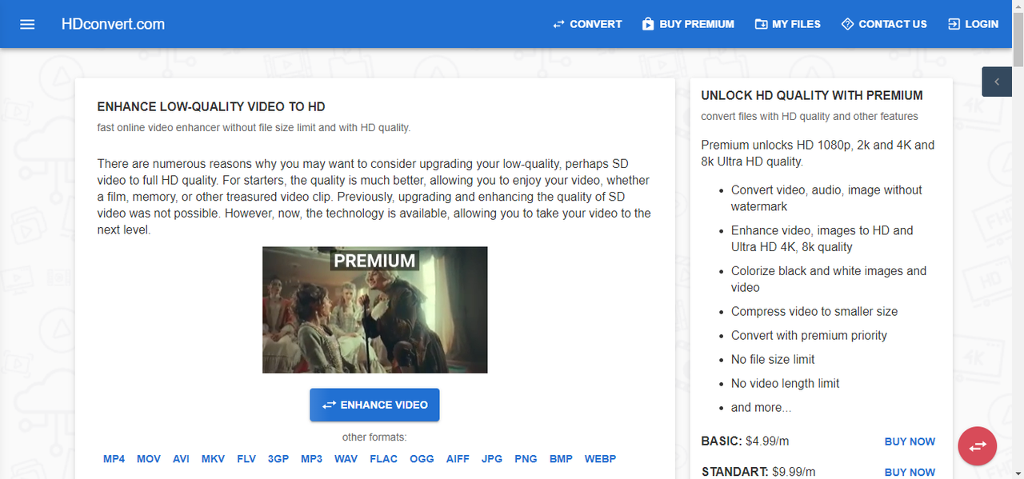Viewport: 1024px width, 479px height.
Task: Select WAV format link
Action: [346, 459]
